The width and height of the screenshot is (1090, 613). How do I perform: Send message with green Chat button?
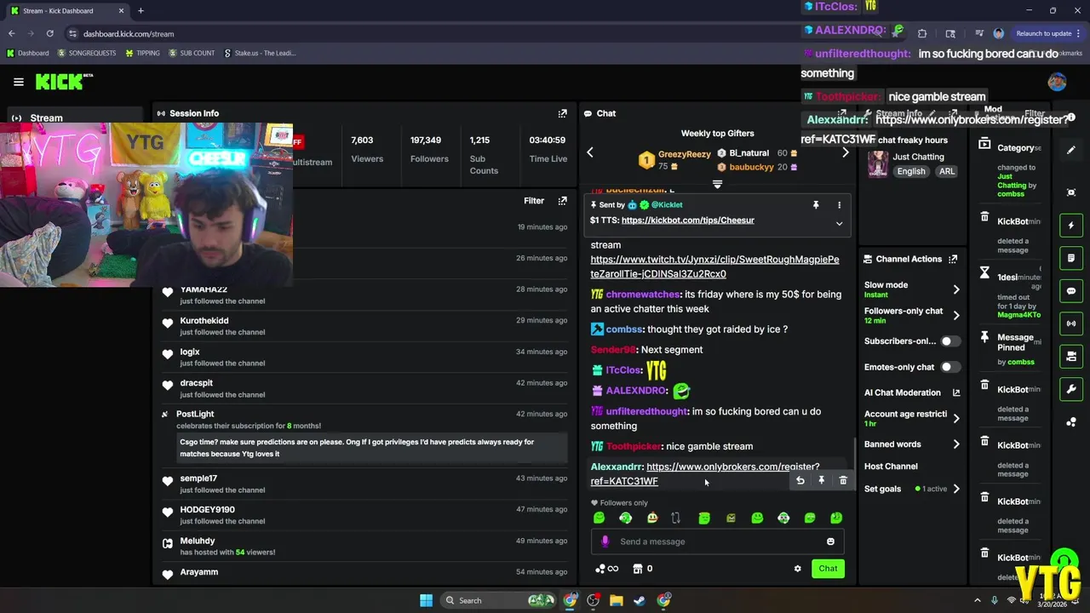(828, 569)
